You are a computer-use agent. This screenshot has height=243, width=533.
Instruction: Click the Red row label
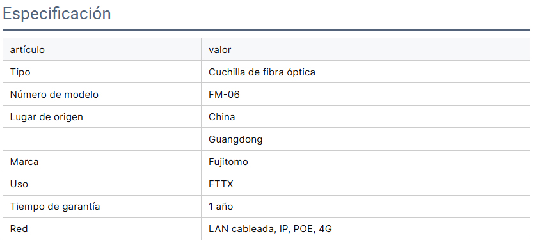coord(19,229)
